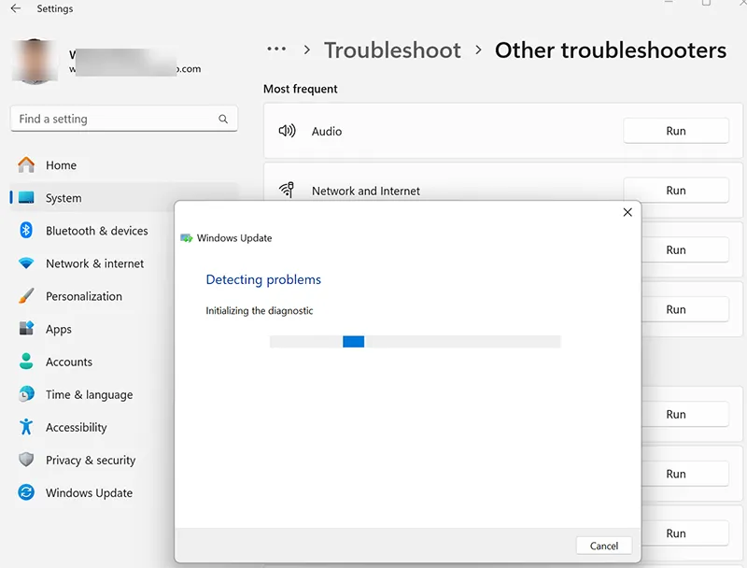Click the user profile picture
747x568 pixels.
tap(35, 62)
